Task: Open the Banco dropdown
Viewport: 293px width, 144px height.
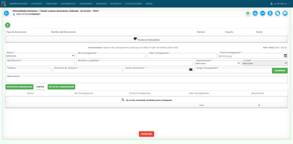Action: 40,56
